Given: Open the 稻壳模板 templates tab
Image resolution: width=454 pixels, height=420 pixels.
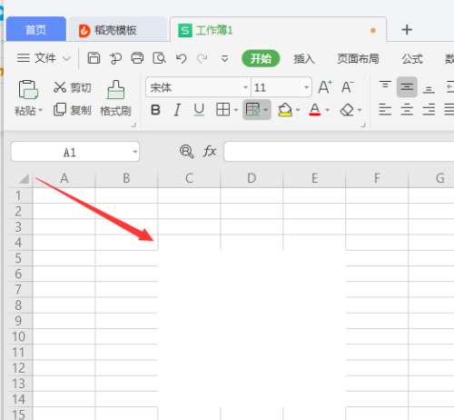Looking at the screenshot, I should (x=118, y=29).
